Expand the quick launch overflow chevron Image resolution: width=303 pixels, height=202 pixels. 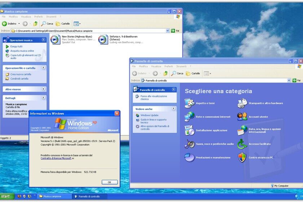35,196
